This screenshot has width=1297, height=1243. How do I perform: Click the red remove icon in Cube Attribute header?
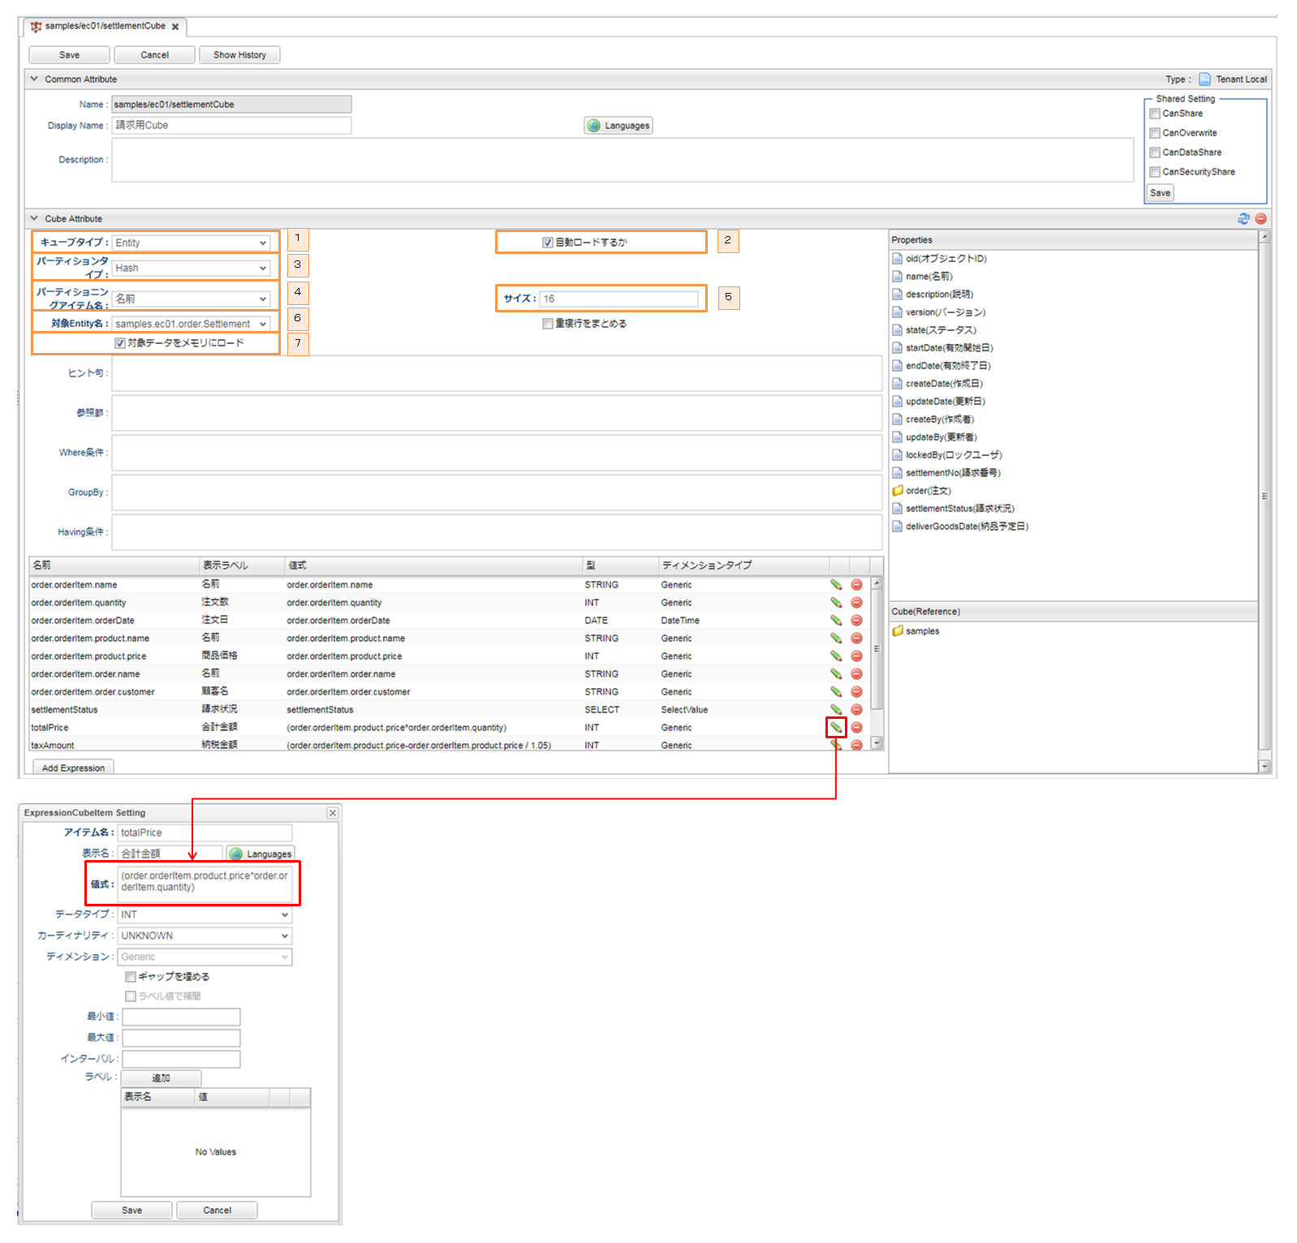click(1260, 218)
